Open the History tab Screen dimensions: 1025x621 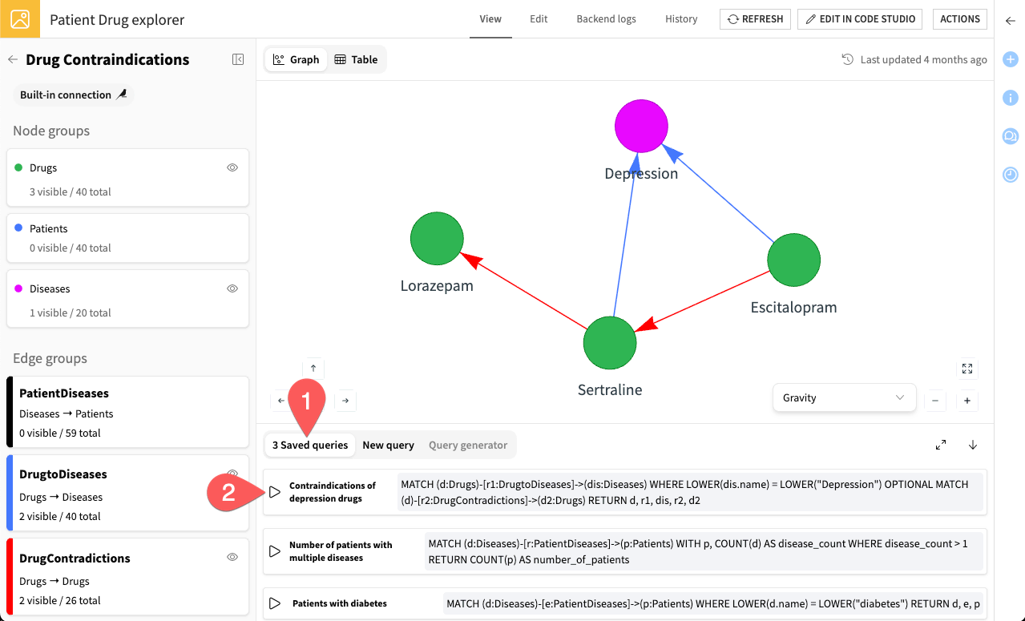coord(680,18)
